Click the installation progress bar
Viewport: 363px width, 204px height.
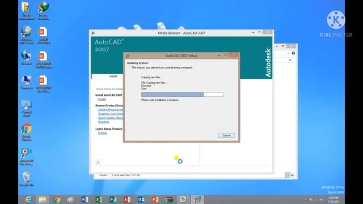(182, 95)
